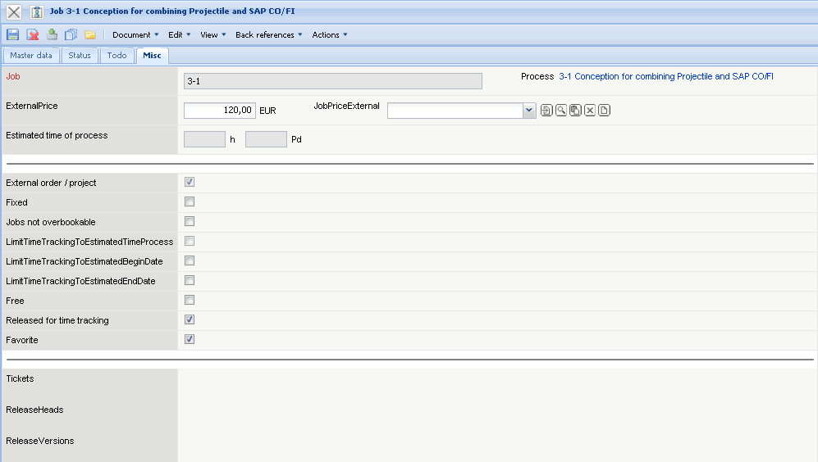
Task: Click the JobPriceExternal combo box field
Action: (455, 111)
